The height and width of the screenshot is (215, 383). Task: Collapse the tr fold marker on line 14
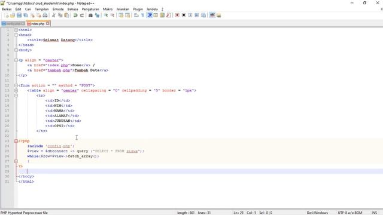coord(16,96)
